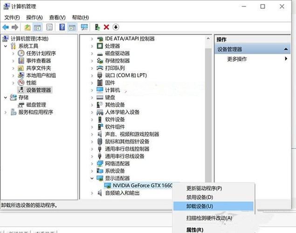Image resolution: width=296 pixels, height=233 pixels.
Task: Click the Properties sheet toolbar icon
Action: point(49,27)
